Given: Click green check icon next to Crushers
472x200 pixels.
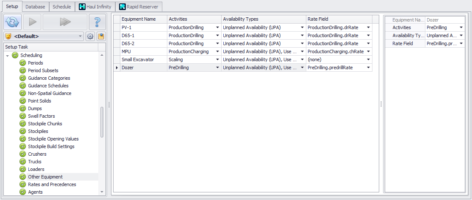Looking at the screenshot, I should [22, 154].
